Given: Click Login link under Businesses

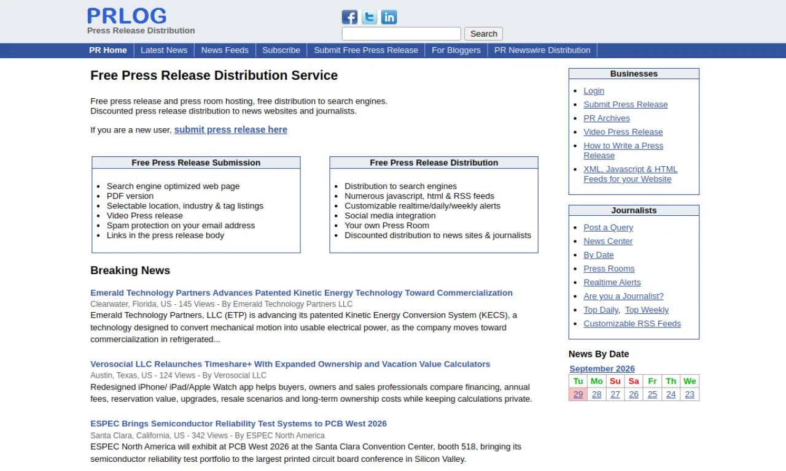Looking at the screenshot, I should (594, 91).
